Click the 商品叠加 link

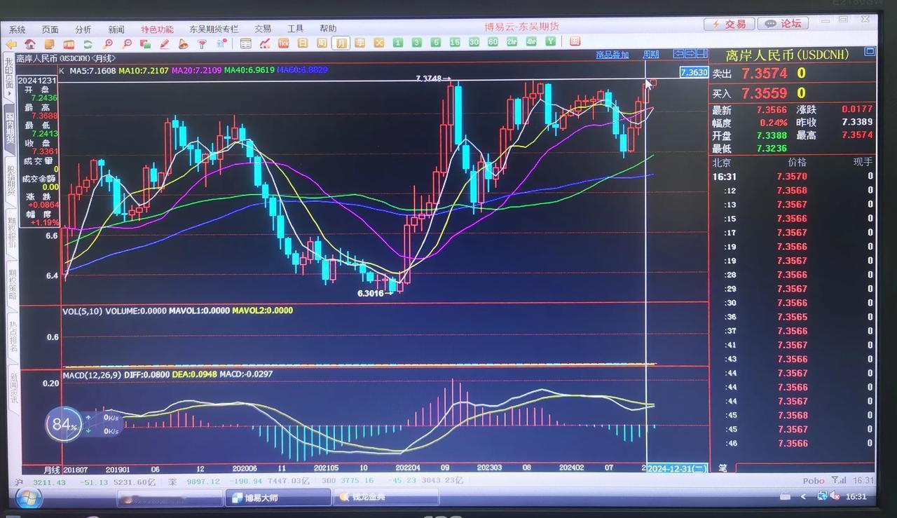point(612,55)
